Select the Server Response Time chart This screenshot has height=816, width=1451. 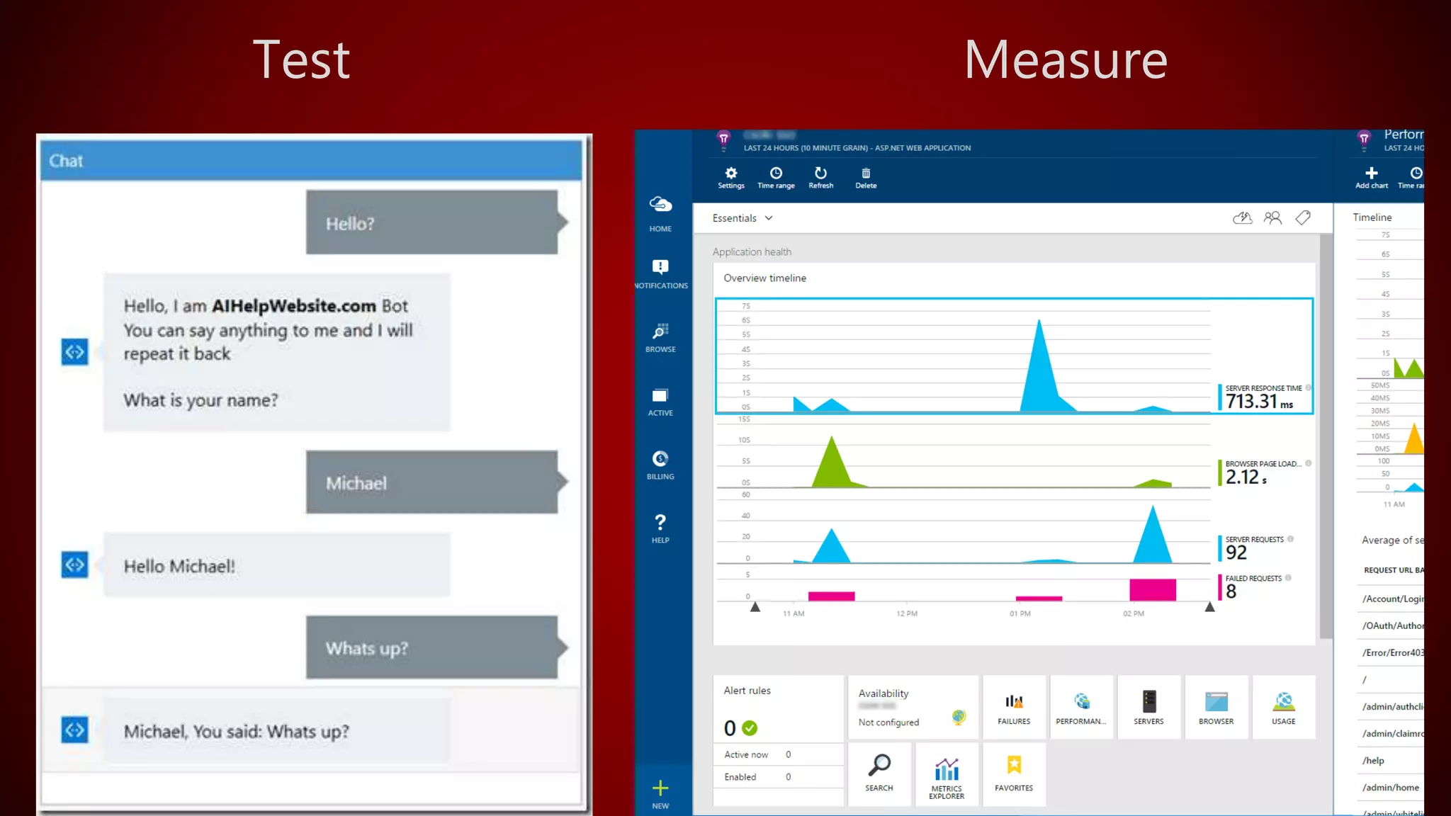click(x=1013, y=356)
